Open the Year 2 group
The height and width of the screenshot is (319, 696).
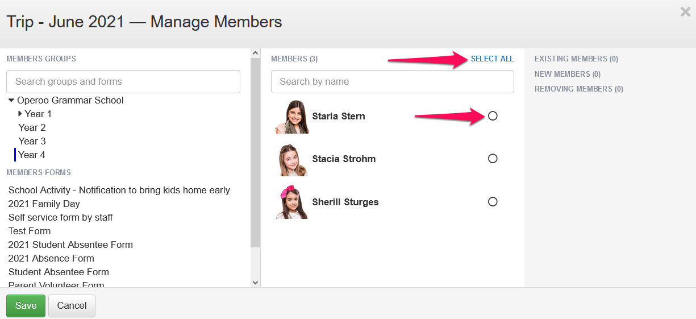32,127
